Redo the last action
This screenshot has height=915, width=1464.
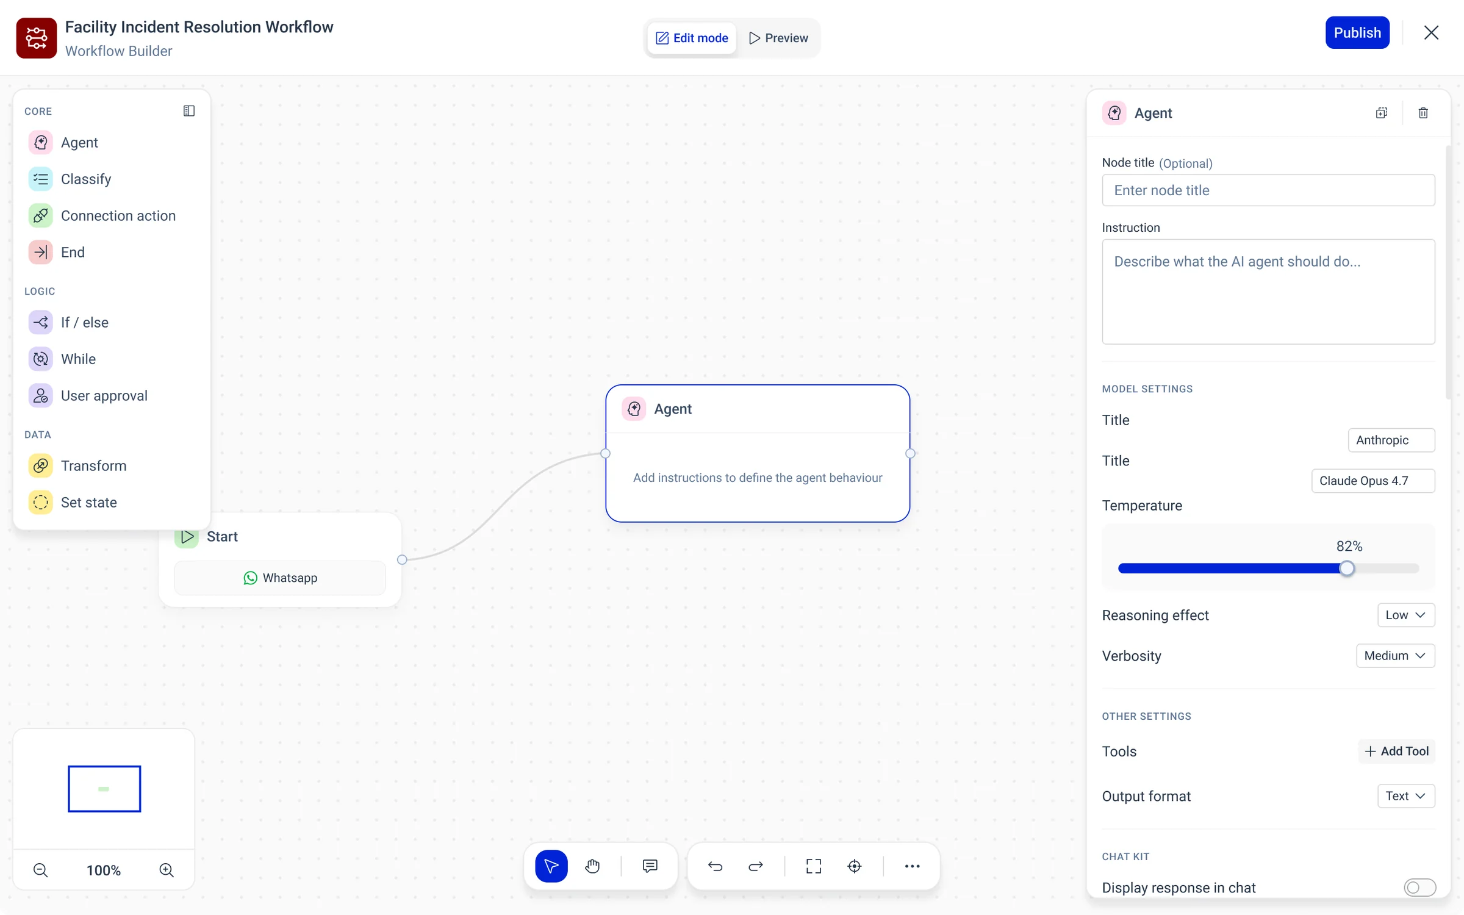tap(756, 866)
